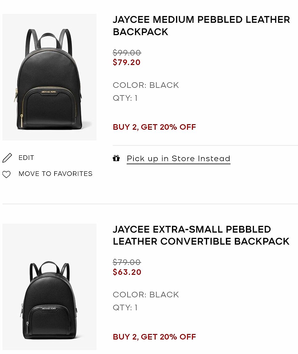Open Jaycee Medium Pebbled Leather Backpack title
Image resolution: width=298 pixels, height=354 pixels.
click(201, 26)
